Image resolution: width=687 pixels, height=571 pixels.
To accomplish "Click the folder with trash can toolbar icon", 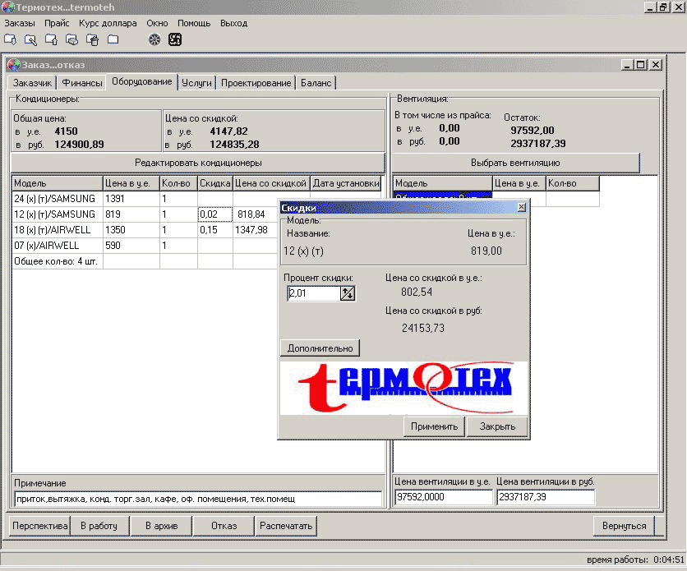I will coord(92,40).
